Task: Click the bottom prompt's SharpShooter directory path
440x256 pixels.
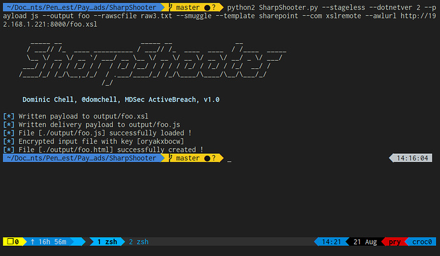Action: [82, 158]
